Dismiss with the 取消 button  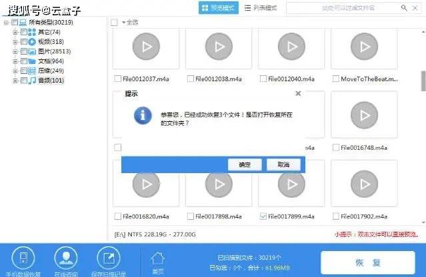(283, 164)
